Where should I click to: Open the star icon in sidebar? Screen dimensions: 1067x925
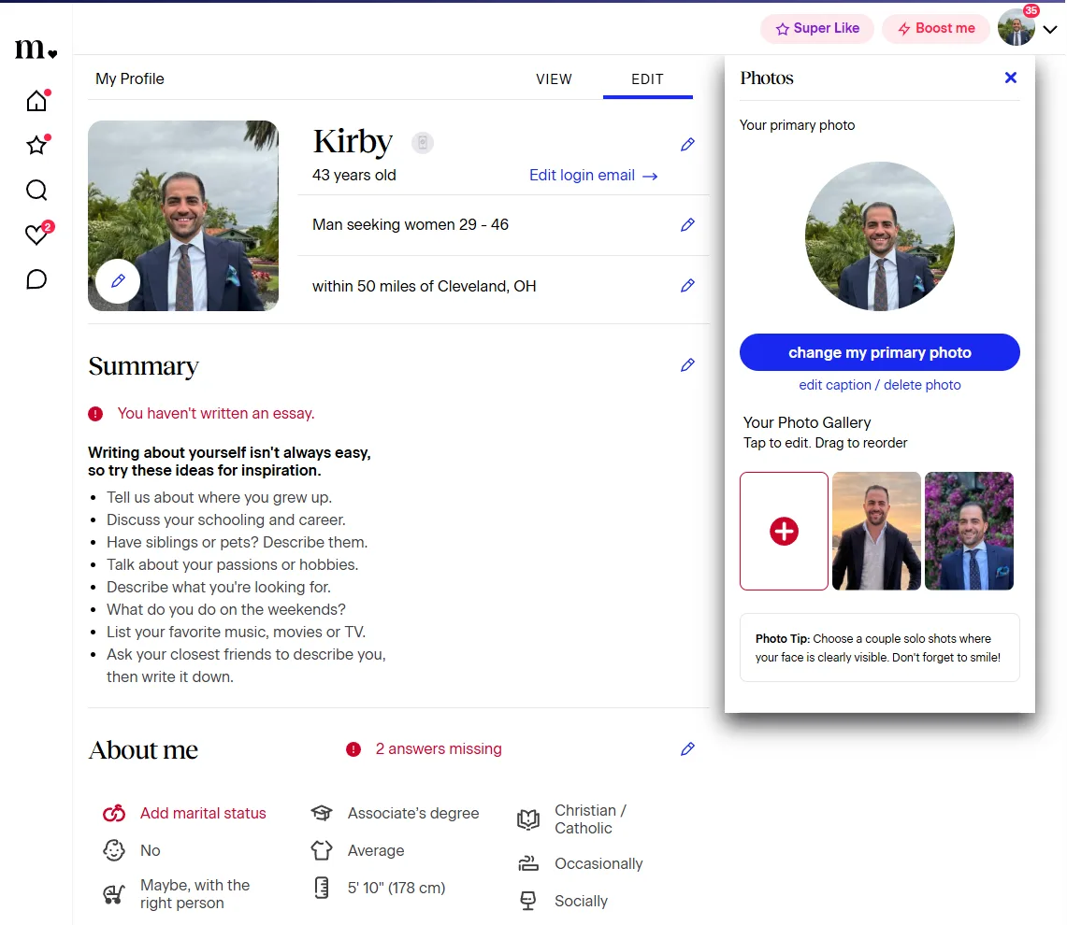[36, 145]
